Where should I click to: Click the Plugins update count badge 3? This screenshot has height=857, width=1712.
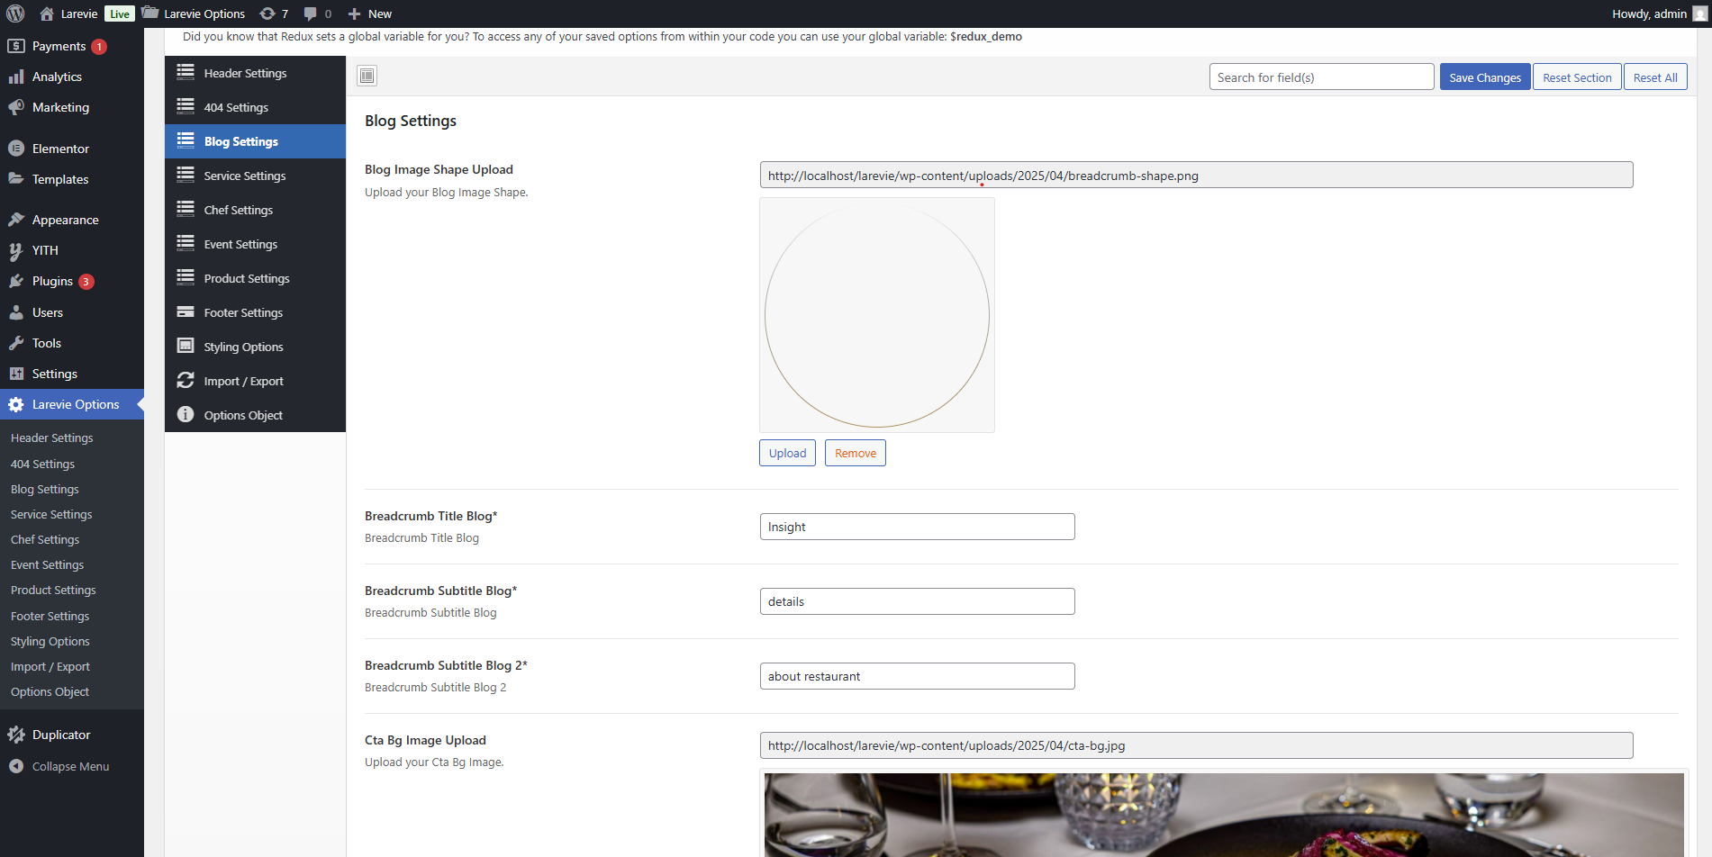pyautogui.click(x=86, y=282)
